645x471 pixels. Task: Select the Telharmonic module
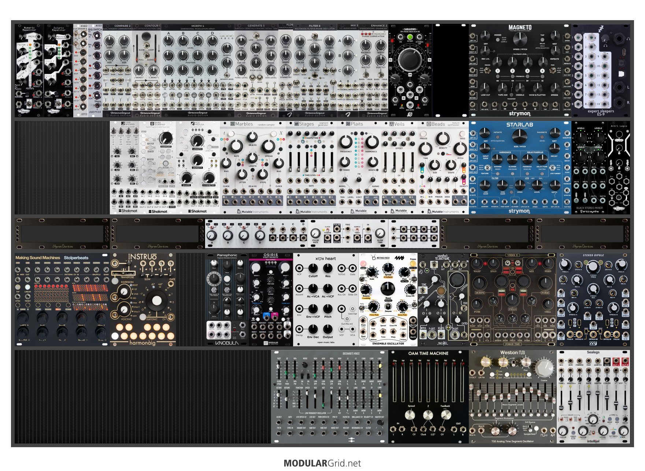pyautogui.click(x=443, y=299)
